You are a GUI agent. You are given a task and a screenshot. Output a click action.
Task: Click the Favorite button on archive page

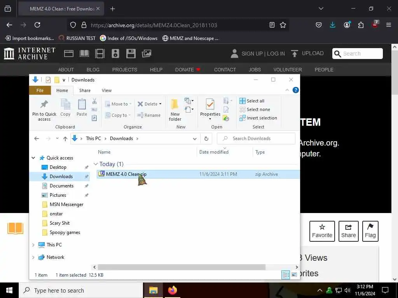(322, 231)
